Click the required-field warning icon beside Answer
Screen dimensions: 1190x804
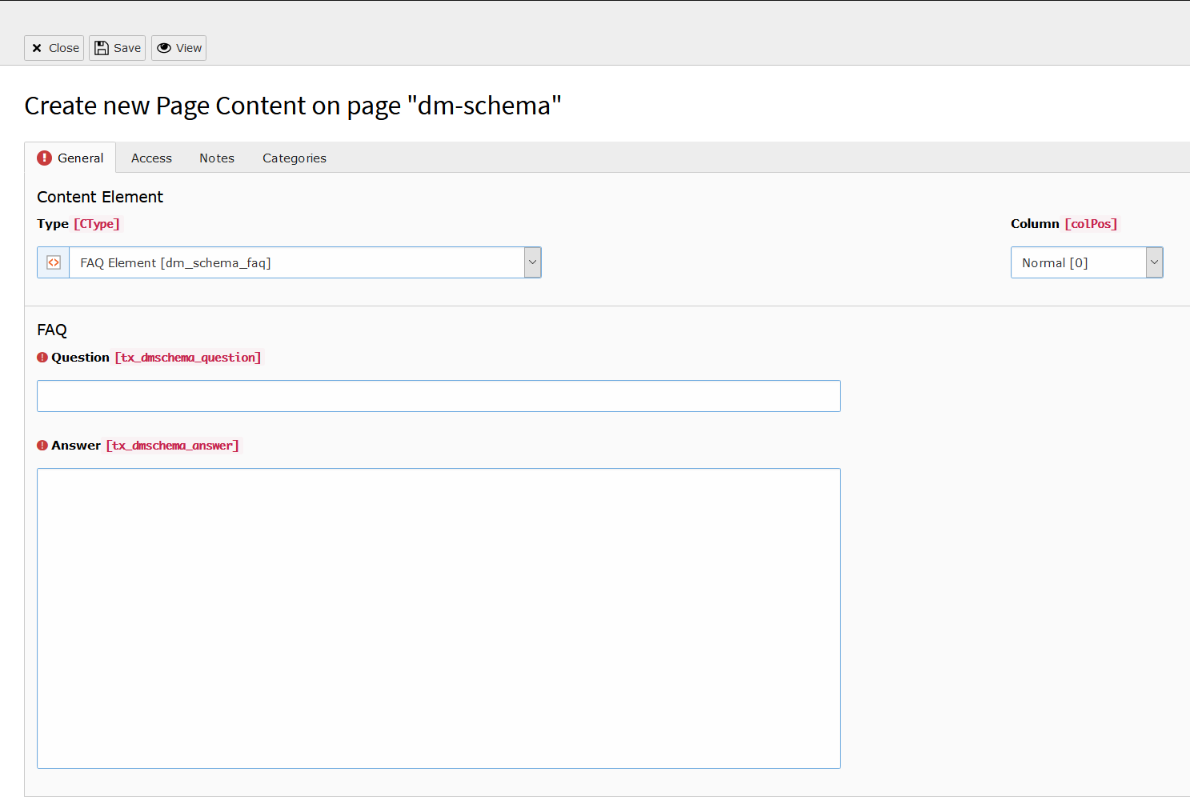point(42,446)
